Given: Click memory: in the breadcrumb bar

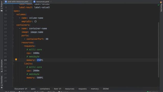Looking at the screenshot, I should pyautogui.click(x=95, y=89).
